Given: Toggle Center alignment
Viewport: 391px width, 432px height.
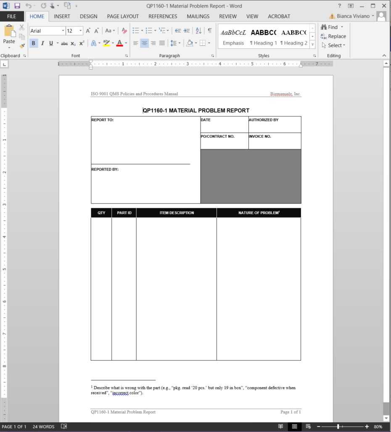Looking at the screenshot, I should [x=144, y=43].
